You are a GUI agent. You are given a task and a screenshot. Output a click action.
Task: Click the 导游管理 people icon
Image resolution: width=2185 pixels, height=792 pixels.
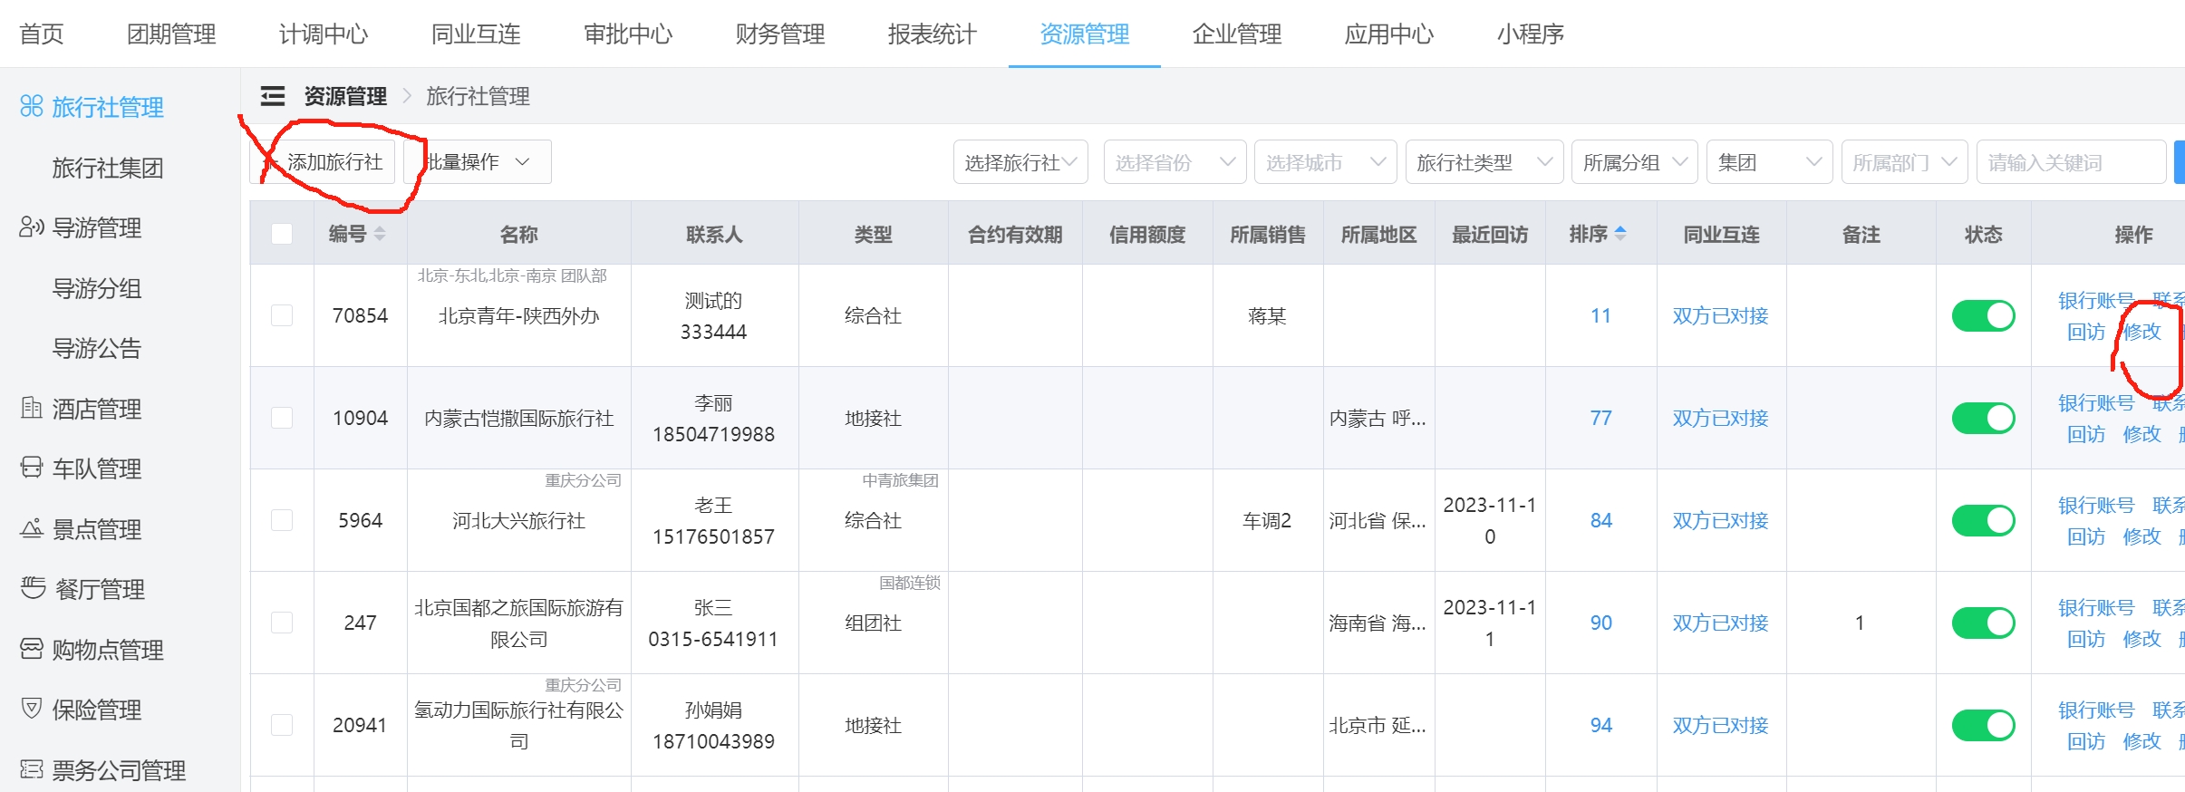pyautogui.click(x=32, y=227)
